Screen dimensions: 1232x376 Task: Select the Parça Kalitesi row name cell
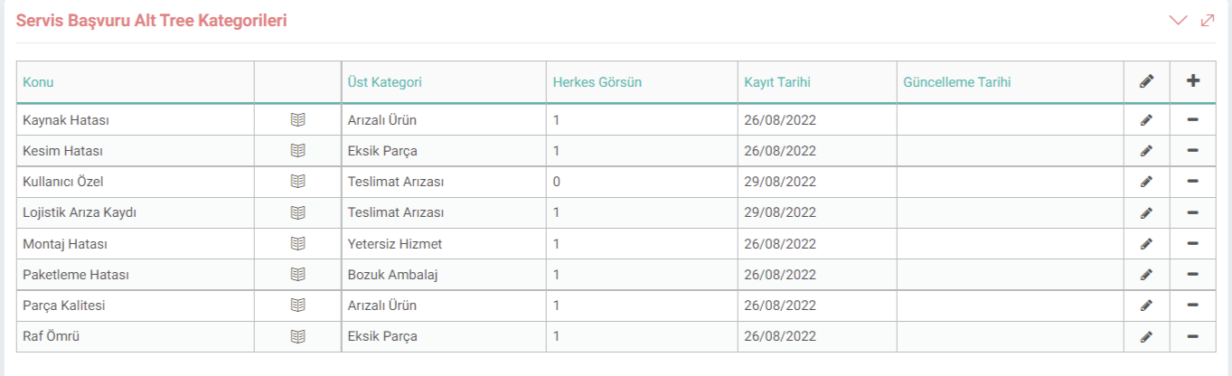click(64, 305)
